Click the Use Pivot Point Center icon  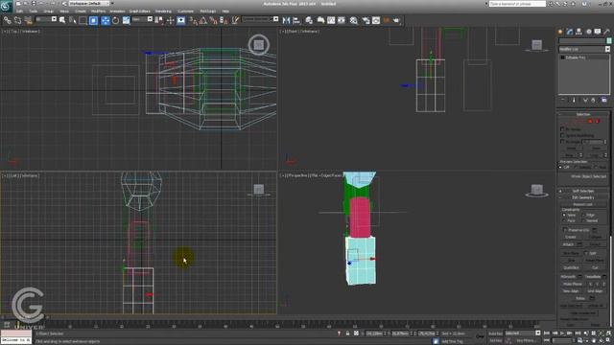(159, 20)
